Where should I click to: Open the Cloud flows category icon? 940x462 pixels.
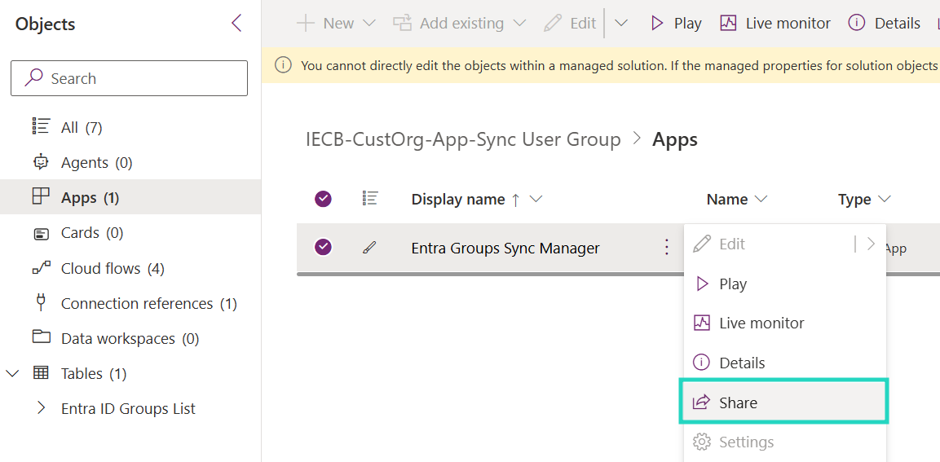[41, 268]
